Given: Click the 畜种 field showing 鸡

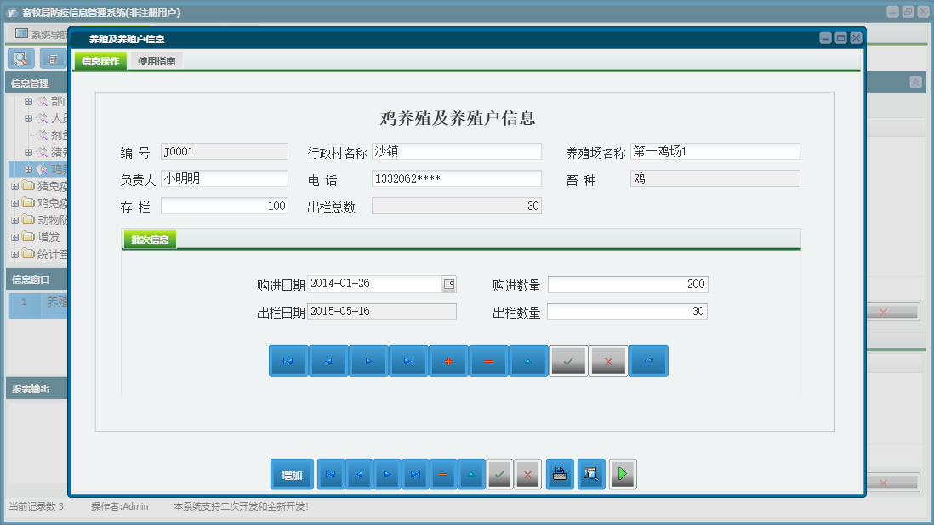Looking at the screenshot, I should coord(715,179).
